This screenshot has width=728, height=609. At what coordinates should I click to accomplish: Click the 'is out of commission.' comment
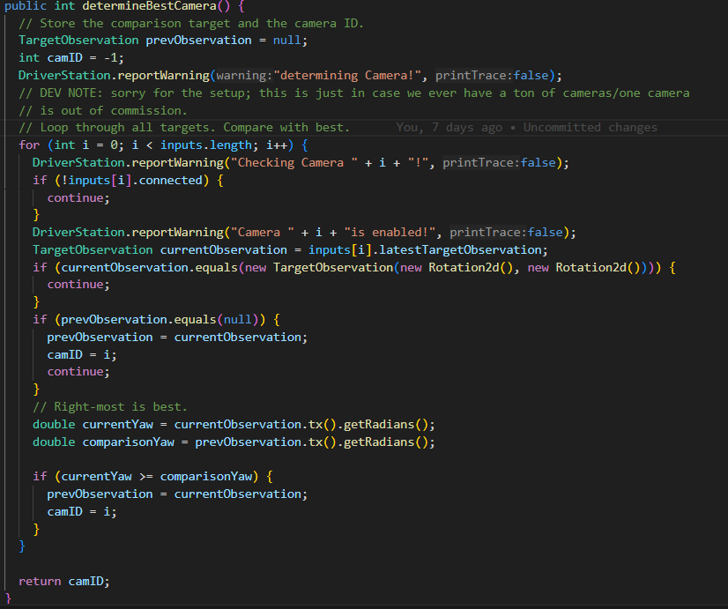[x=103, y=110]
